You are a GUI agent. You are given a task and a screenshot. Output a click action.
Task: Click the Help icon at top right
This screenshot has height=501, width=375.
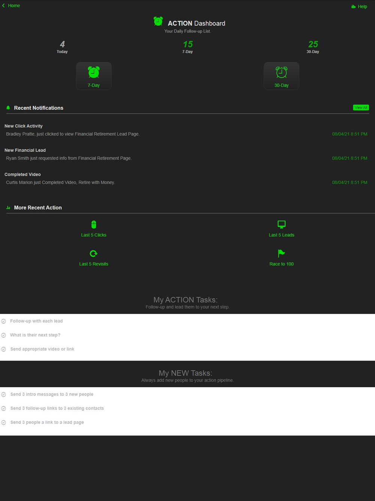pyautogui.click(x=353, y=7)
